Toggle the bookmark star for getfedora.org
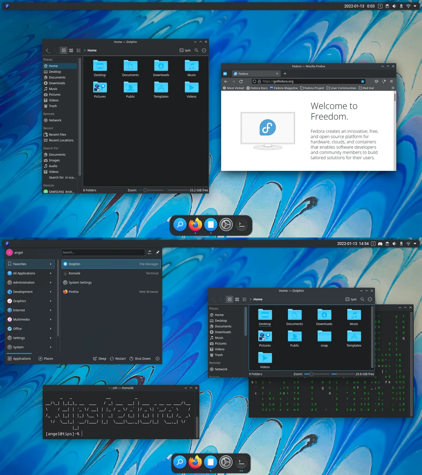 click(x=363, y=81)
